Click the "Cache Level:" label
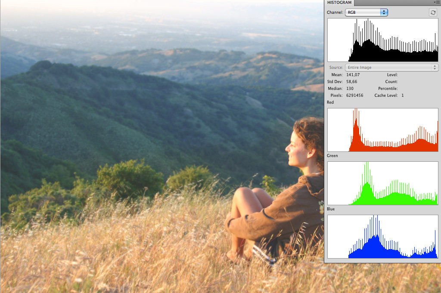 386,96
